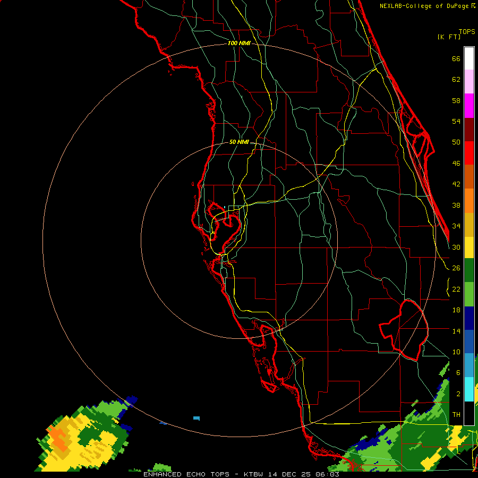Click the bright yellow legend color block
Image resolution: width=478 pixels, height=478 pixels.
pyautogui.click(x=469, y=247)
